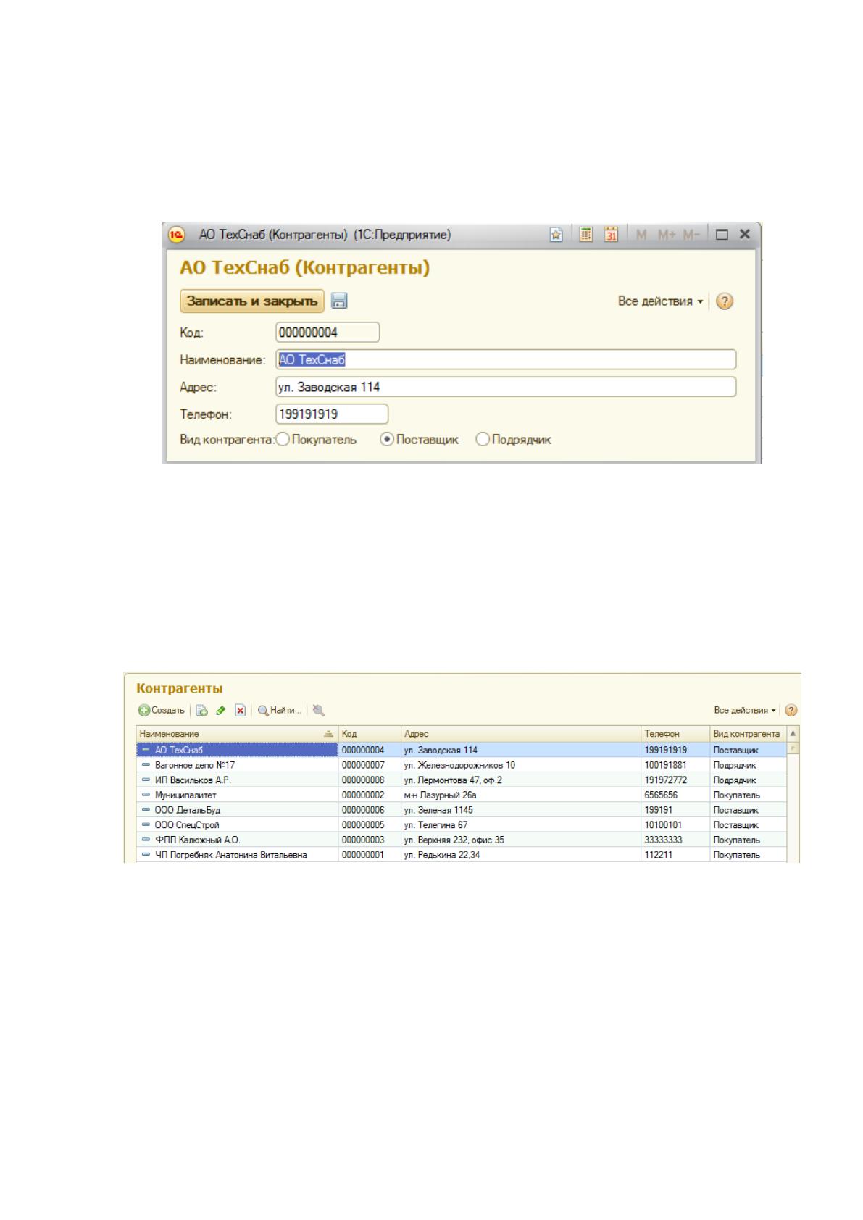This screenshot has width=863, height=1220.
Task: Select the Покупатель radio button
Action: tap(283, 439)
